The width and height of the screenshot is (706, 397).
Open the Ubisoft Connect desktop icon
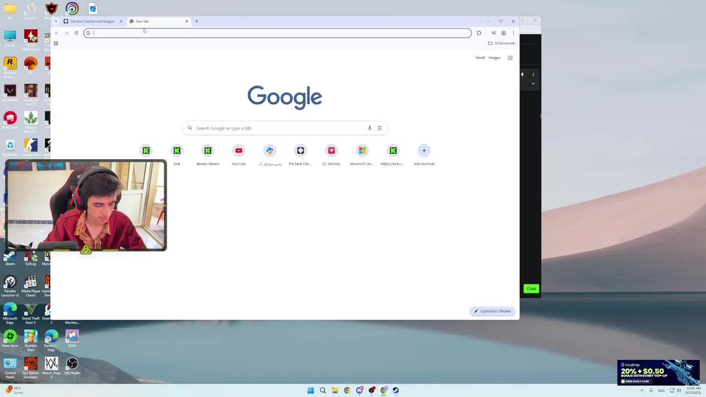[72, 8]
